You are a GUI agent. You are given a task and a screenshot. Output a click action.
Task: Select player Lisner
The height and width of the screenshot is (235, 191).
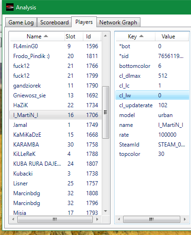[56, 184]
